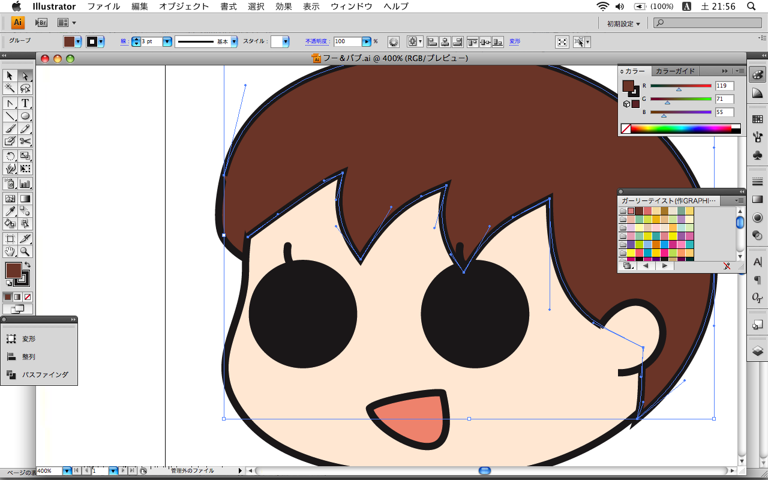Switch to Gradient fill mode button
The height and width of the screenshot is (480, 768).
click(x=17, y=297)
